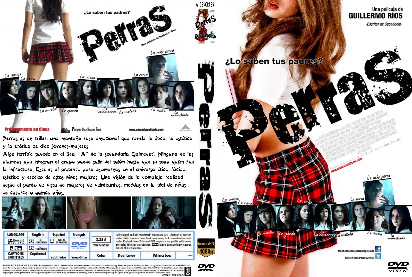Image resolution: width=412 pixels, height=277 pixels.
Task: Click the DVD Video logo on the front cover
Action: (398, 267)
